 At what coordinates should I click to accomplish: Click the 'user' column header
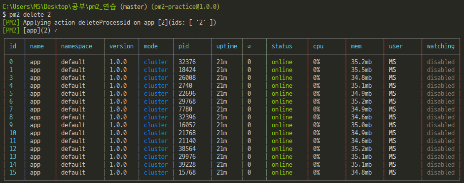[x=395, y=46]
